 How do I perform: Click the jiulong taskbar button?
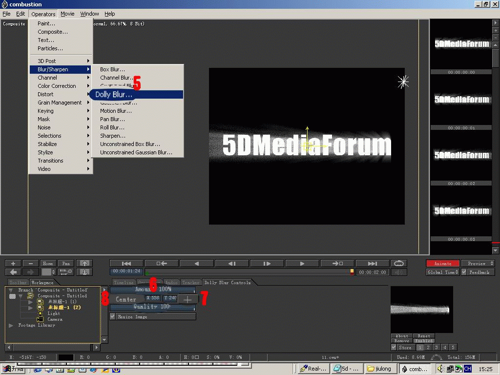pyautogui.click(x=380, y=369)
